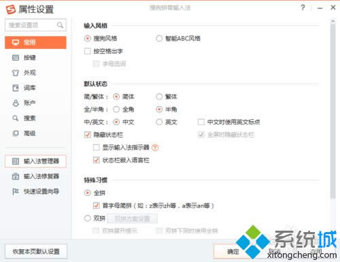
Task: Select 智能ABC风格 radio option
Action: coord(159,38)
